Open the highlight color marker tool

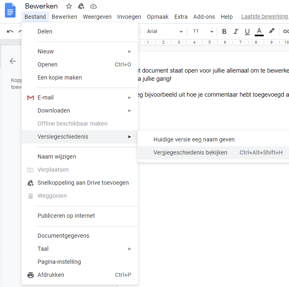click(271, 31)
